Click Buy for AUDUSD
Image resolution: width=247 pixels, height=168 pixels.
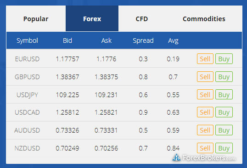tap(224, 130)
